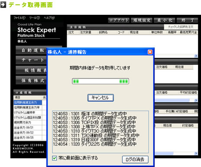Open 環境設定 settings button

tap(142, 20)
